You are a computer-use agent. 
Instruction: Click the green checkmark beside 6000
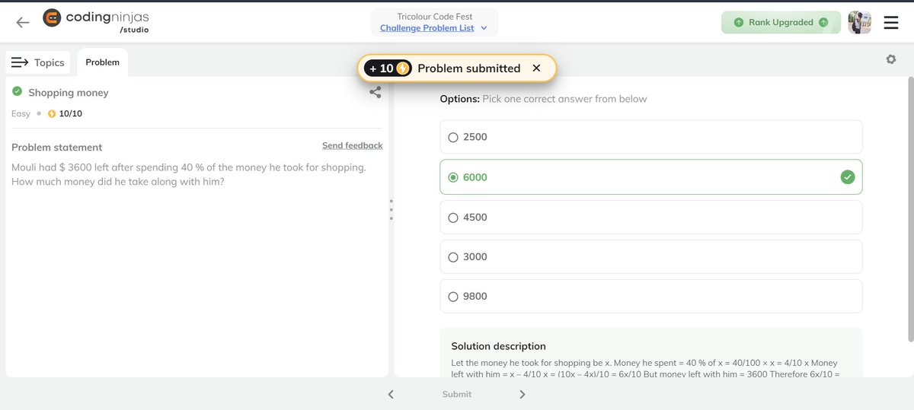click(848, 177)
